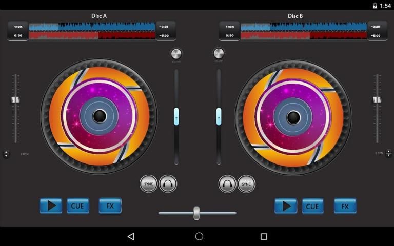Click the CUE button on Disc B

click(x=312, y=206)
